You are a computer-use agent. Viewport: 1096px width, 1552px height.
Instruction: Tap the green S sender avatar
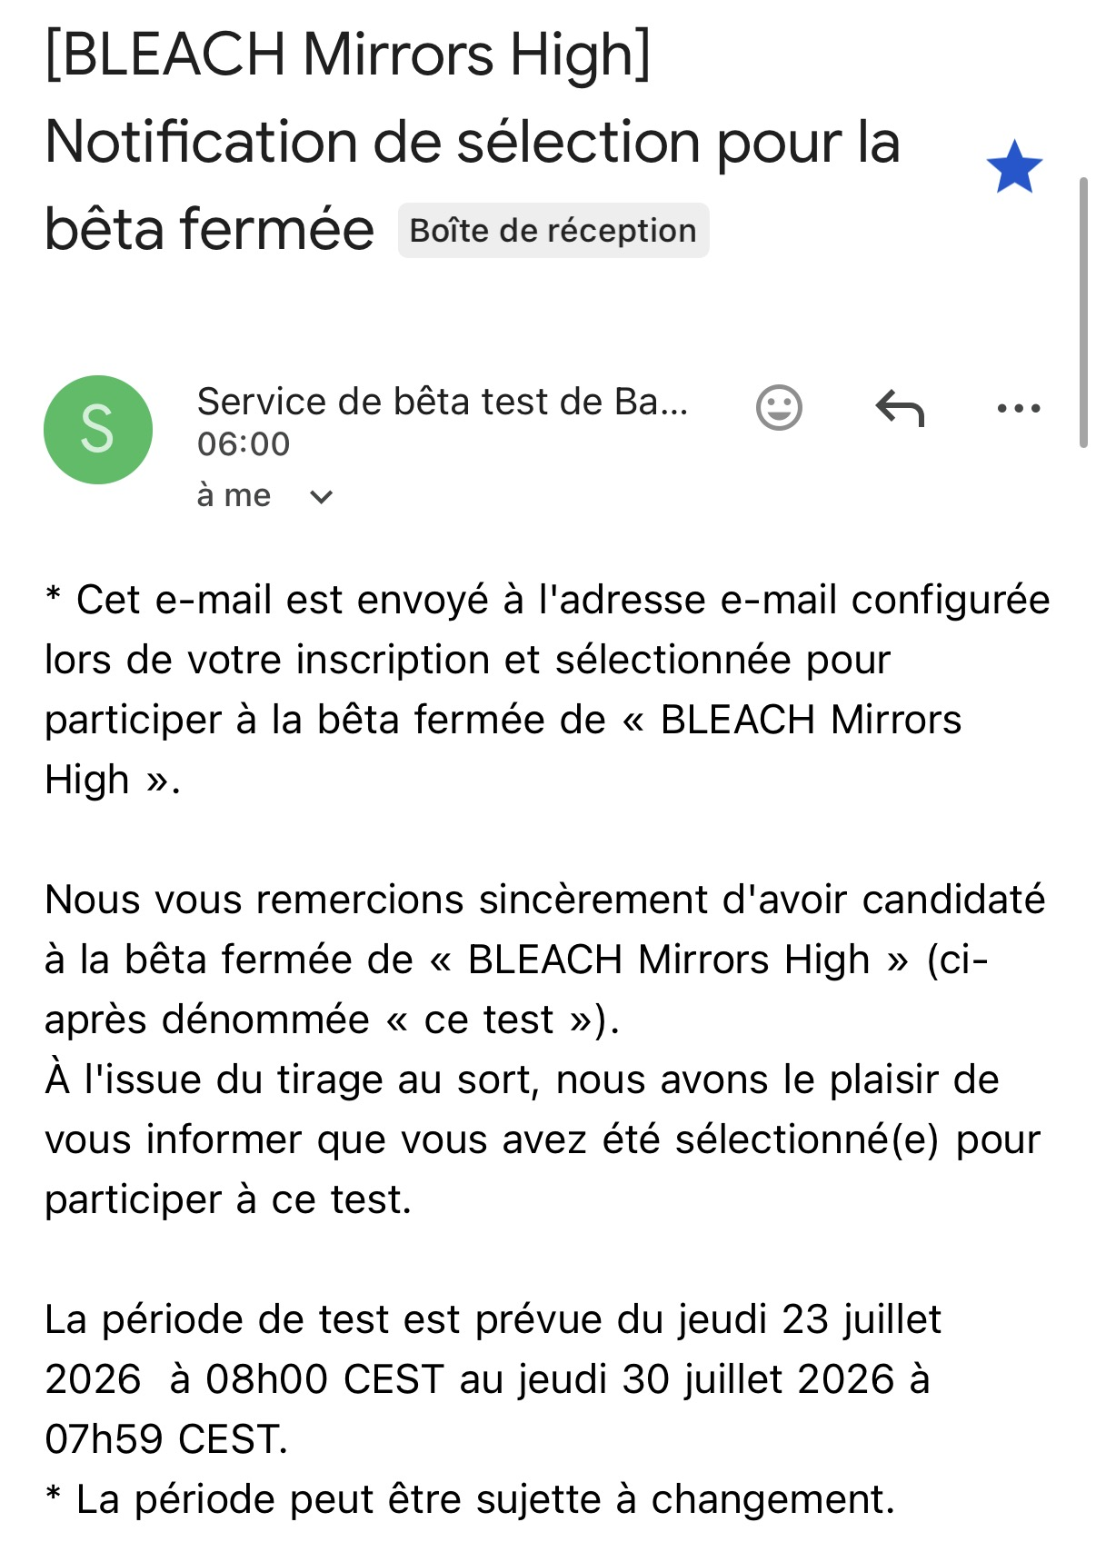click(x=98, y=429)
